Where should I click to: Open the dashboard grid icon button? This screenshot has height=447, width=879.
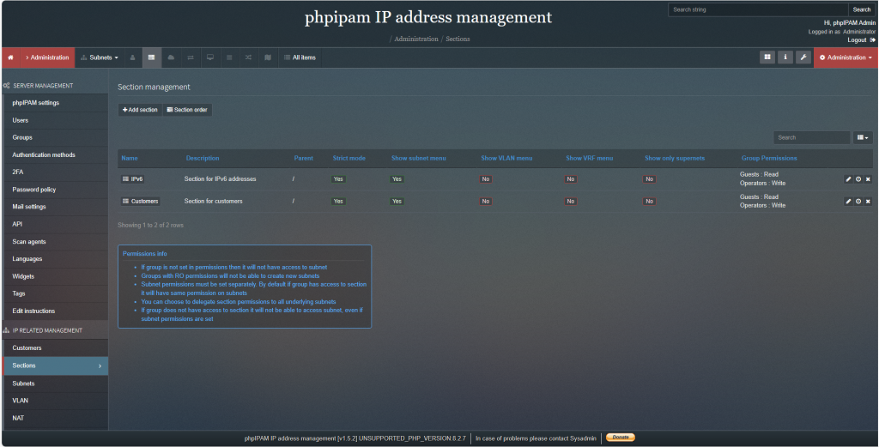coord(767,57)
